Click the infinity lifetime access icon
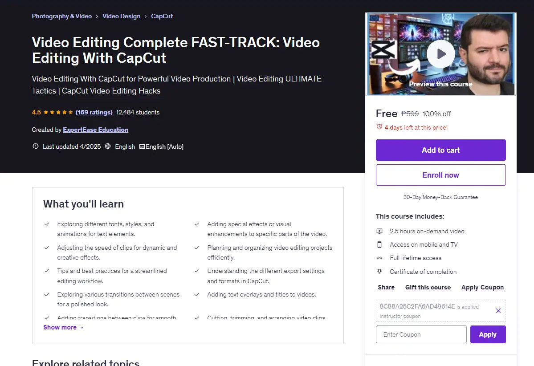 coord(379,258)
